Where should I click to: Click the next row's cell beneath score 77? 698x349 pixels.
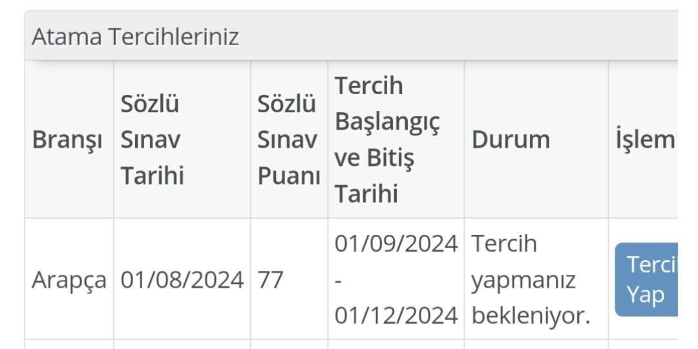[x=289, y=344]
